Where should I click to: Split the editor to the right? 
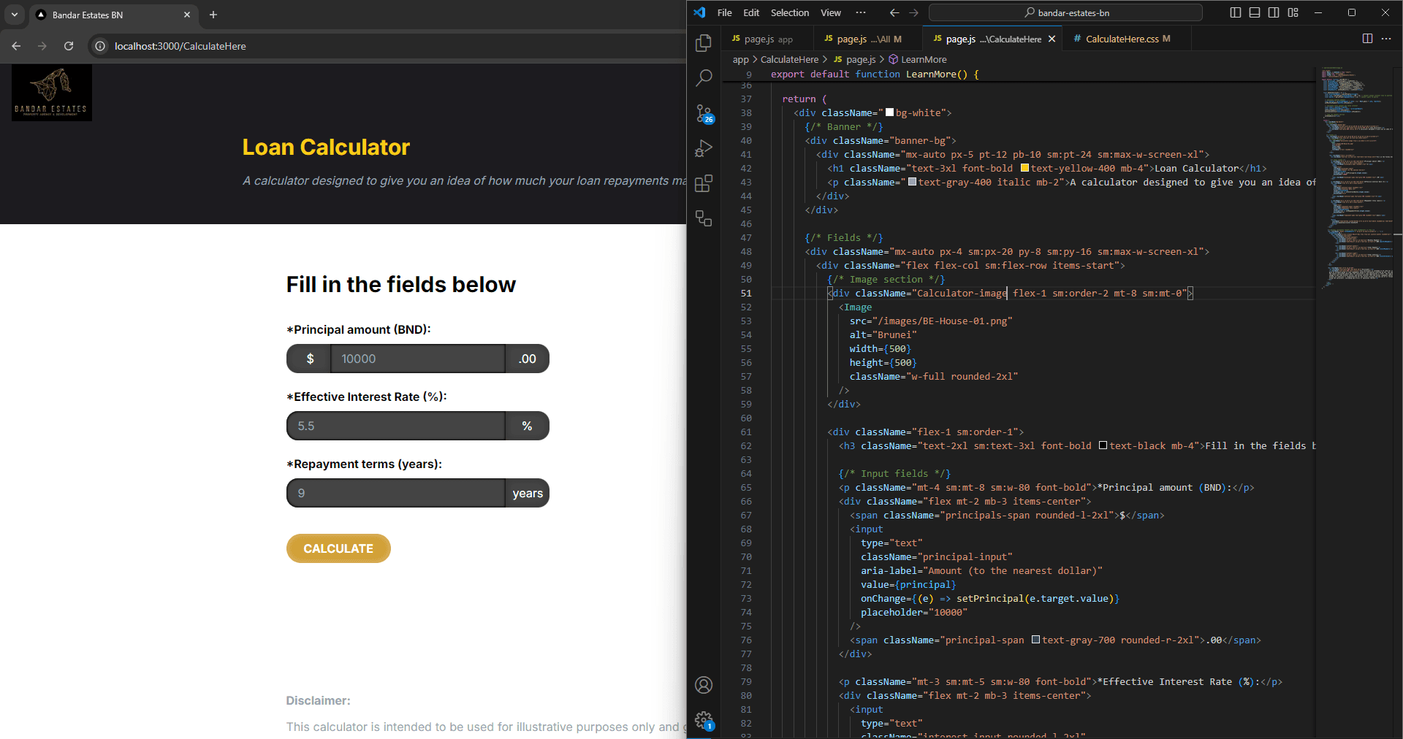[1367, 39]
